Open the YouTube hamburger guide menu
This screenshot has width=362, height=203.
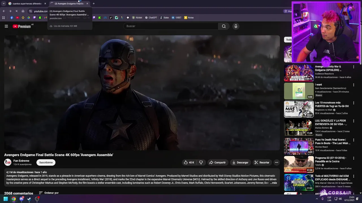pos(6,26)
